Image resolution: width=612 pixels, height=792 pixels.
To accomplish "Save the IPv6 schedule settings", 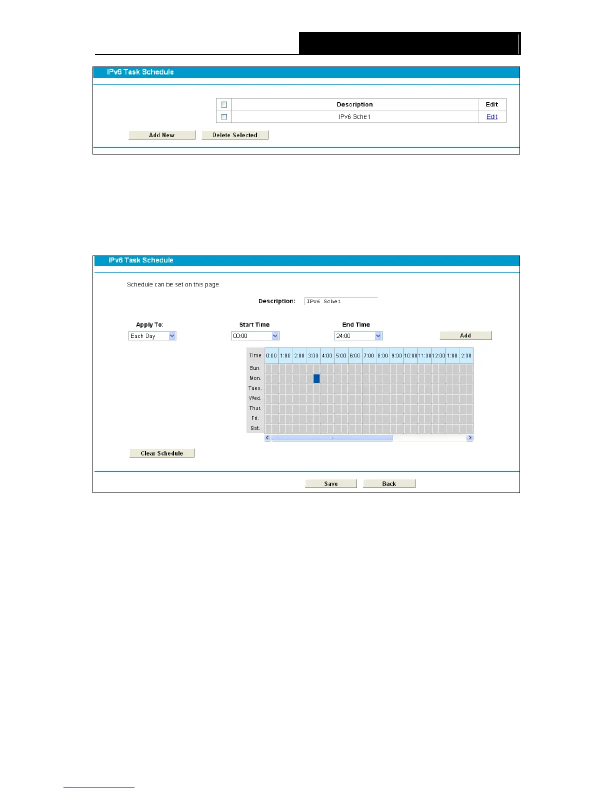I will click(x=331, y=483).
